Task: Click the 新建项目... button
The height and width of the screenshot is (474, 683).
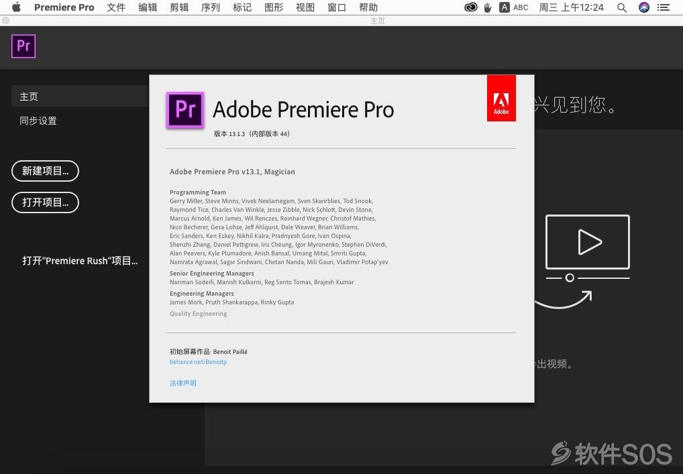Action: [x=46, y=171]
